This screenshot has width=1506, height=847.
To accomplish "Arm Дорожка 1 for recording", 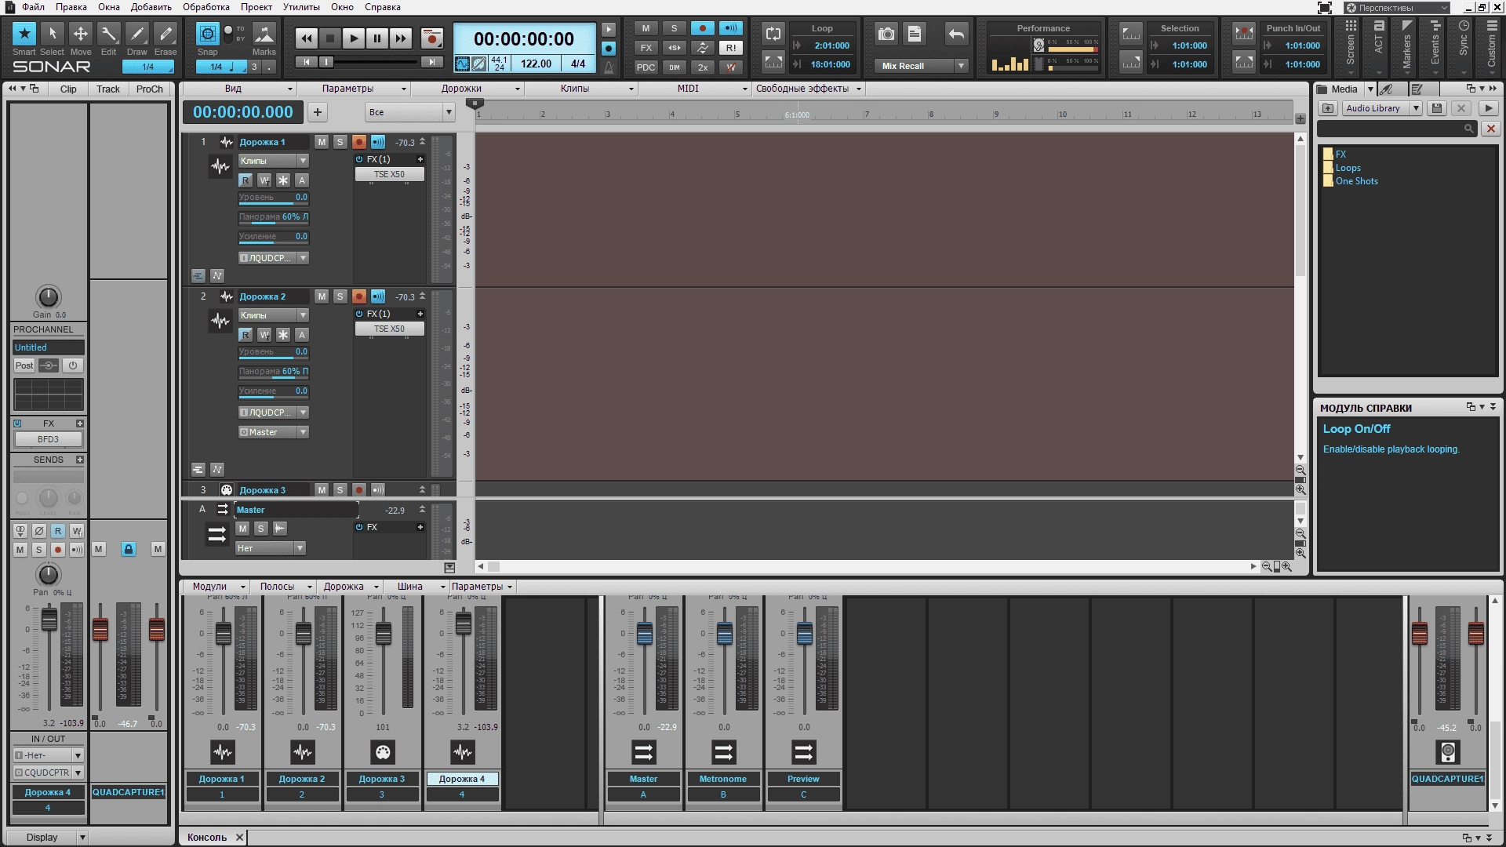I will pos(358,142).
